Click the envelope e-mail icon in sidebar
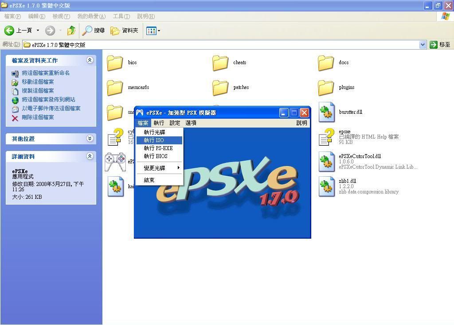This screenshot has width=454, height=325. (15, 109)
